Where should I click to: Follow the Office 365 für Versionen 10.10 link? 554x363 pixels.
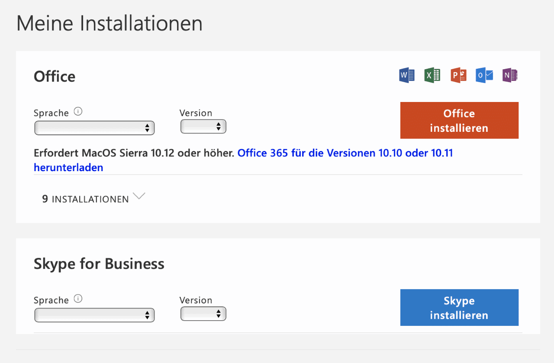point(345,153)
